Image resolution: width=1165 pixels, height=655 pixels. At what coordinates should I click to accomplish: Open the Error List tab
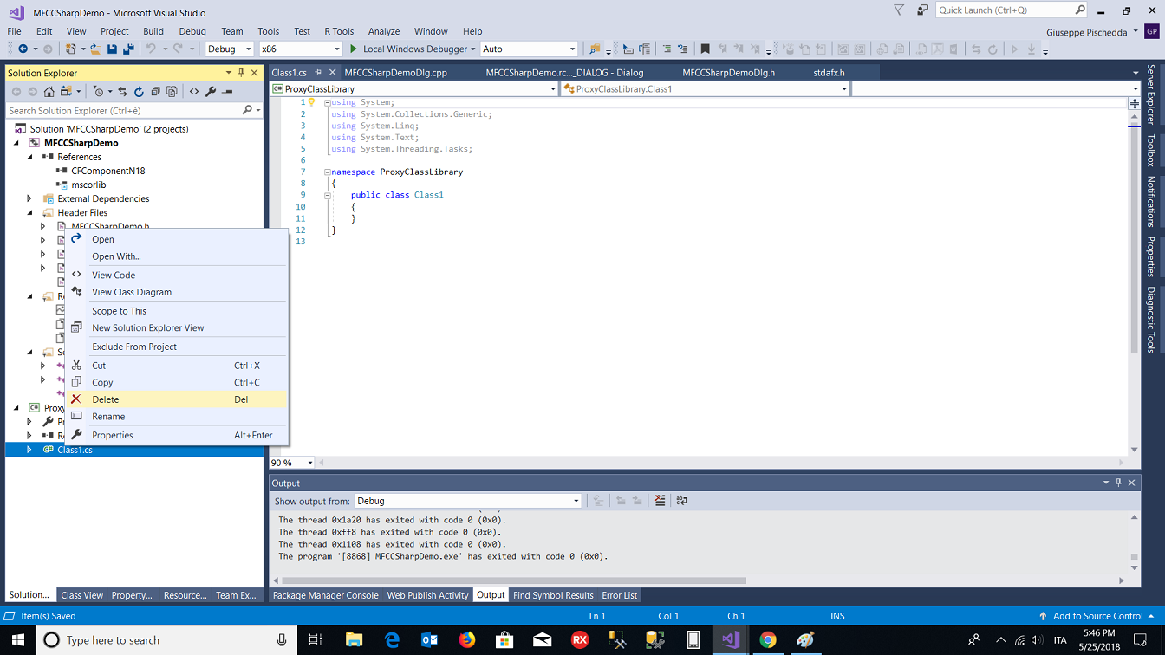pyautogui.click(x=620, y=595)
